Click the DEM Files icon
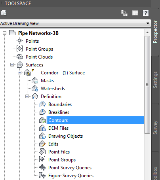This screenshot has height=180, width=160. point(42,128)
